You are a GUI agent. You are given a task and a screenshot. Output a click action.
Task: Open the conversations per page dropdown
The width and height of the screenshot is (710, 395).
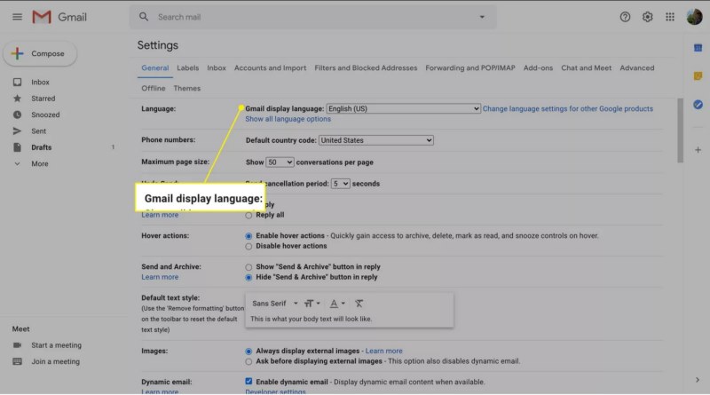point(280,162)
